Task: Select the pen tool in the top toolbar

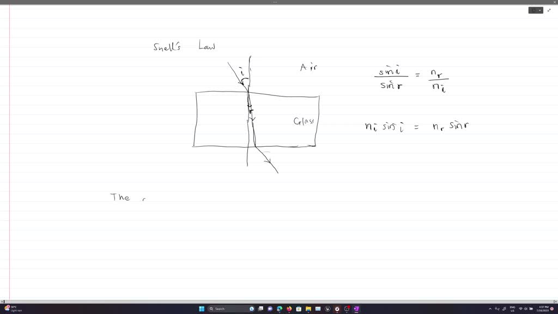Action: pyautogui.click(x=534, y=10)
